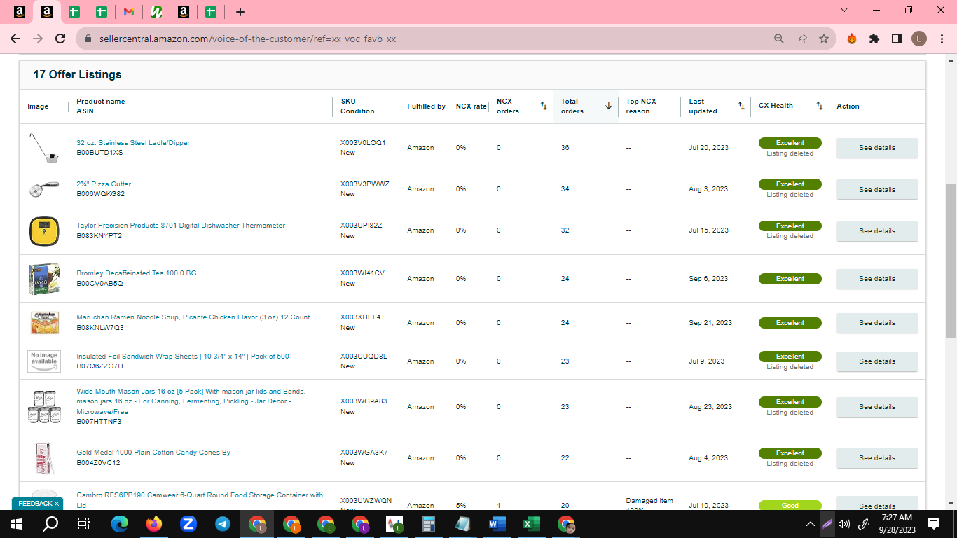See details for Maruchan Ramen Noodle Soup
957x538 pixels.
pyautogui.click(x=877, y=323)
